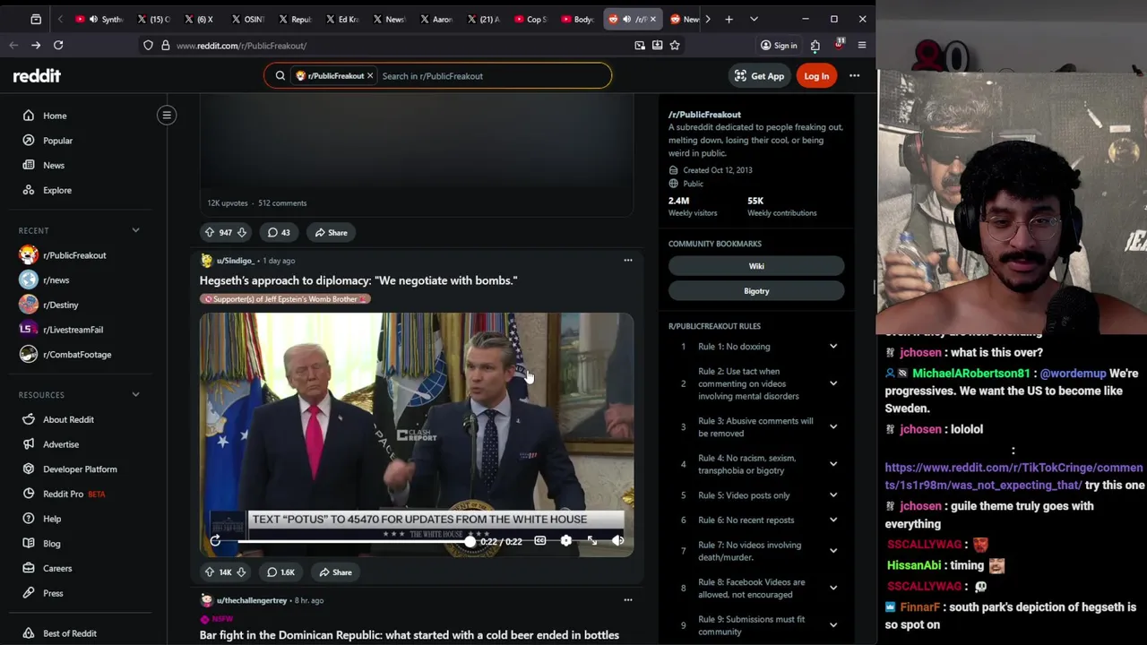1147x645 pixels.
Task: Remove r/PublicFreakout search filter chip
Action: [x=369, y=76]
